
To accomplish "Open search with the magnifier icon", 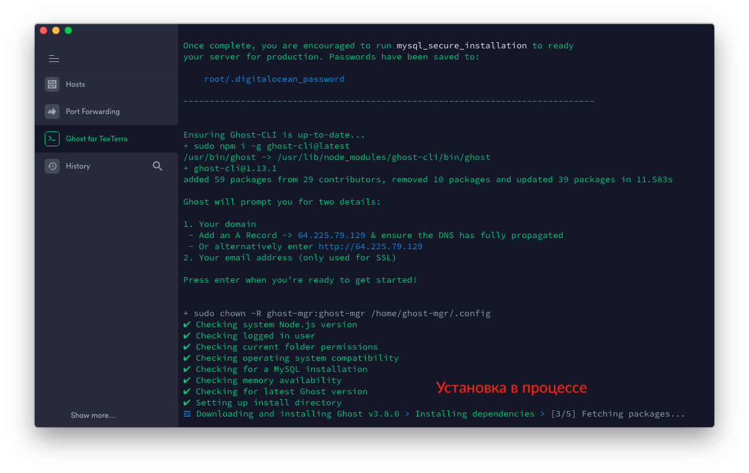I will point(158,166).
